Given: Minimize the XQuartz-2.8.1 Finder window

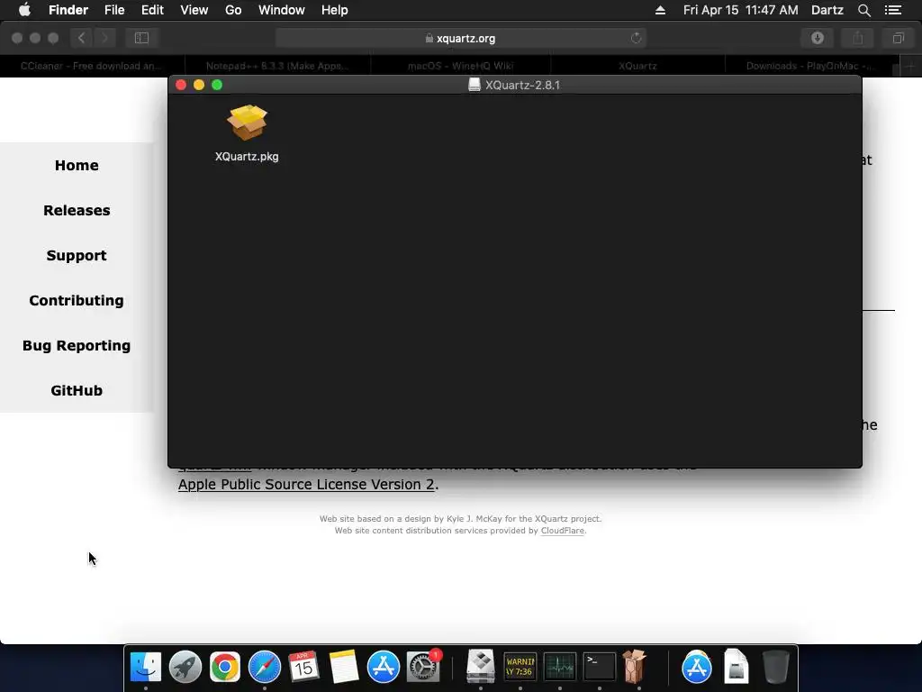Looking at the screenshot, I should click(x=199, y=85).
